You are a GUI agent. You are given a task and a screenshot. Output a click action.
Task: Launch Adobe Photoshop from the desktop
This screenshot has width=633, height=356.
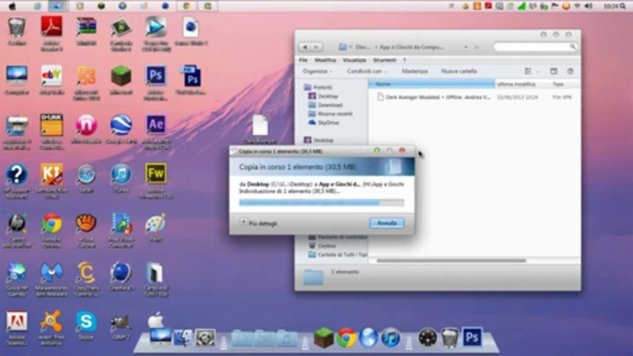click(156, 76)
